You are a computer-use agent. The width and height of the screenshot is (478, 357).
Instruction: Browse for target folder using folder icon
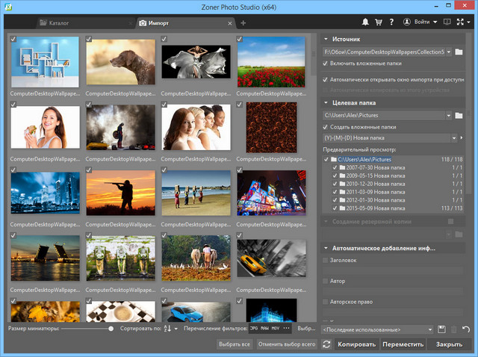tap(459, 116)
